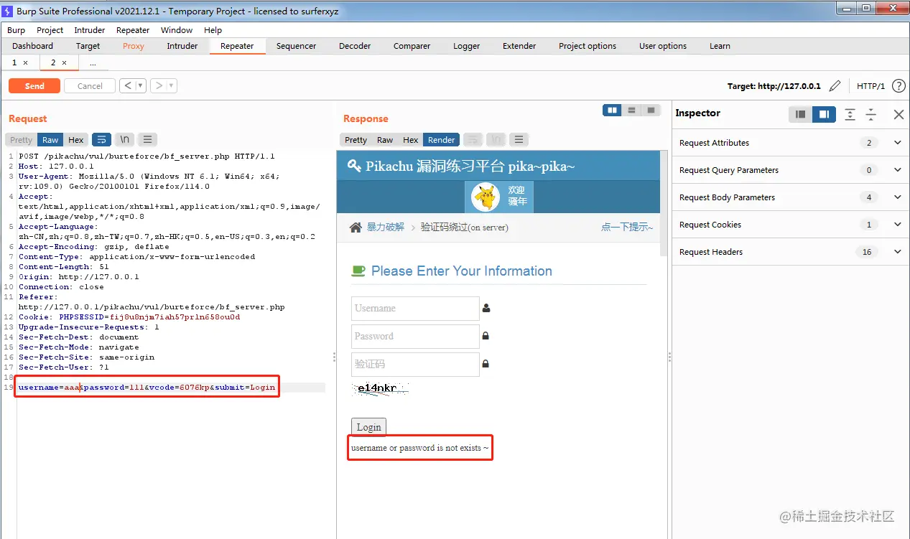Screen dimensions: 910x539
Task: Edit the target with the pencil icon
Action: coord(835,86)
